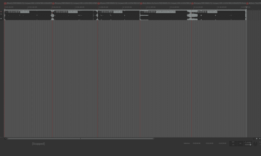The width and height of the screenshot is (261, 156).
Task: Click the round icon on the Illusion item
Action: [100, 12]
